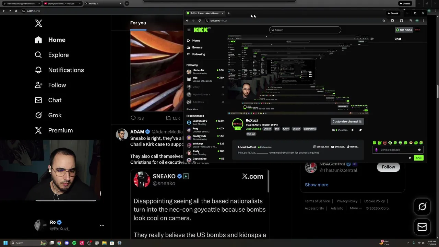Open Chat in the X sidebar

(48, 100)
